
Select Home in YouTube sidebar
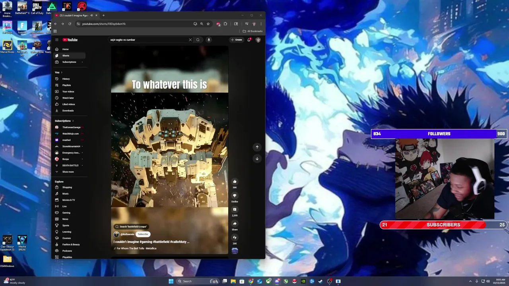[70, 49]
